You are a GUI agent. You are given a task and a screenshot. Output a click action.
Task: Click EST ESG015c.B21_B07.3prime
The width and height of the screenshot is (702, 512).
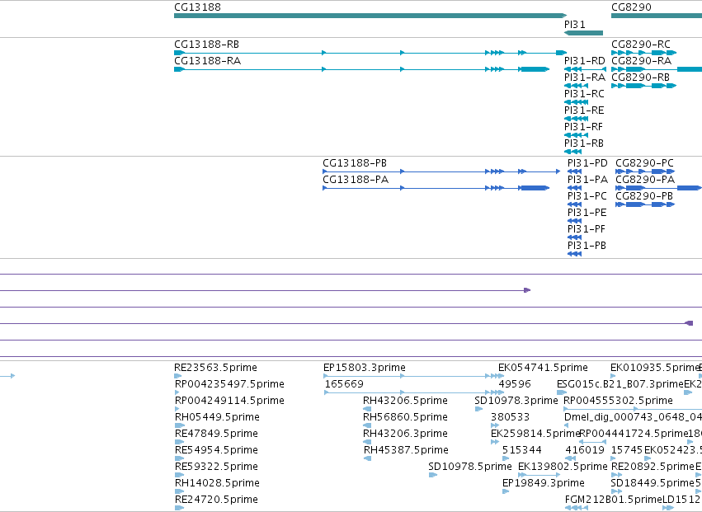(620, 384)
